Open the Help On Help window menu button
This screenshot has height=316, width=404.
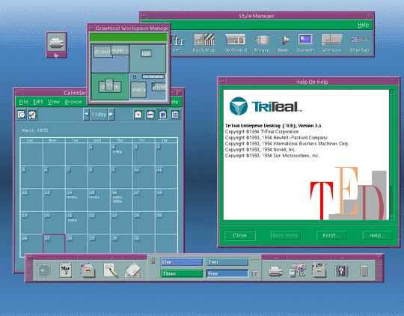[x=222, y=82]
